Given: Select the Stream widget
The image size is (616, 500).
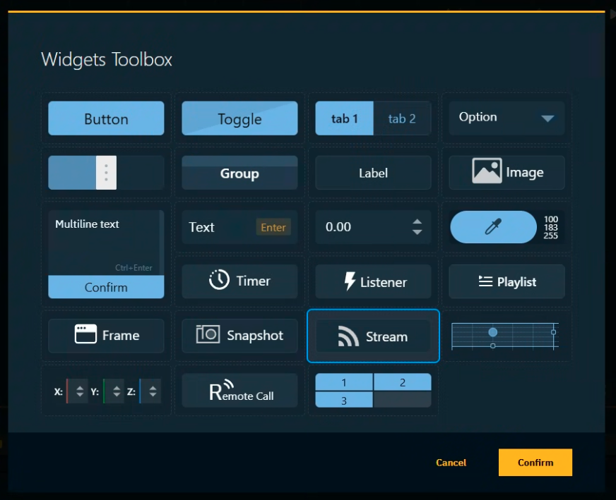Looking at the screenshot, I should coord(373,336).
